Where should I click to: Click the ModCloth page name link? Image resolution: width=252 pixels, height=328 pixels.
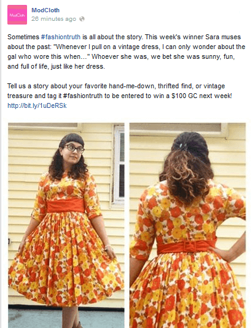point(45,10)
